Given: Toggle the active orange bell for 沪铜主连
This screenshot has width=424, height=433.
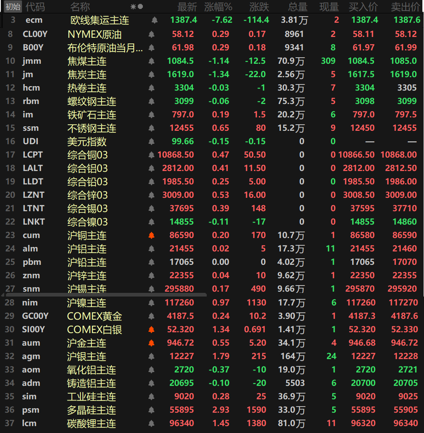Looking at the screenshot, I should pyautogui.click(x=151, y=236).
